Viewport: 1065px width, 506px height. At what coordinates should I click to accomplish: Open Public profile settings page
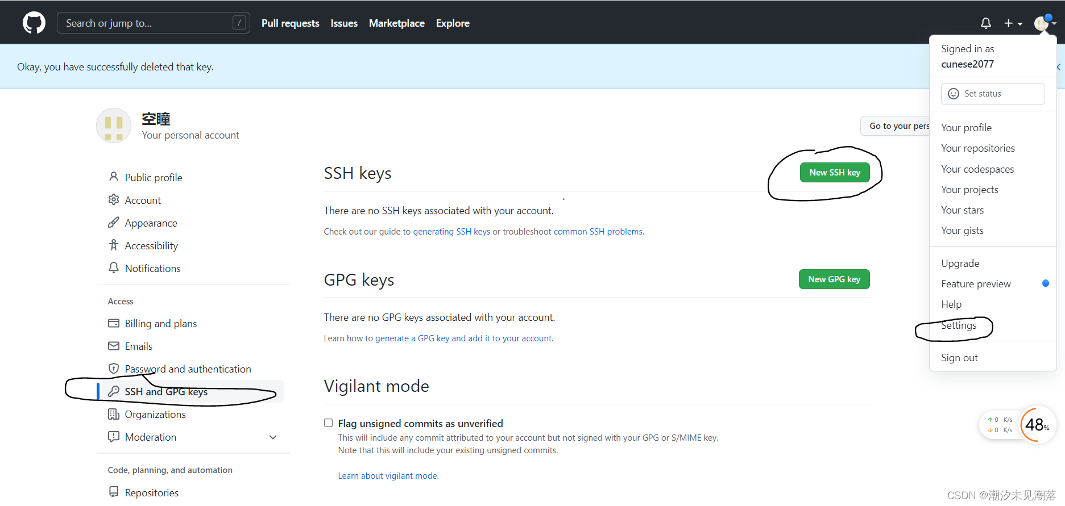(x=154, y=178)
